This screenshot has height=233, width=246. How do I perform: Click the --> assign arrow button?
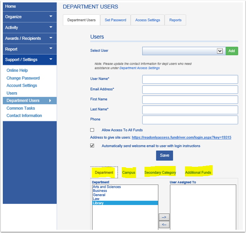(164, 217)
